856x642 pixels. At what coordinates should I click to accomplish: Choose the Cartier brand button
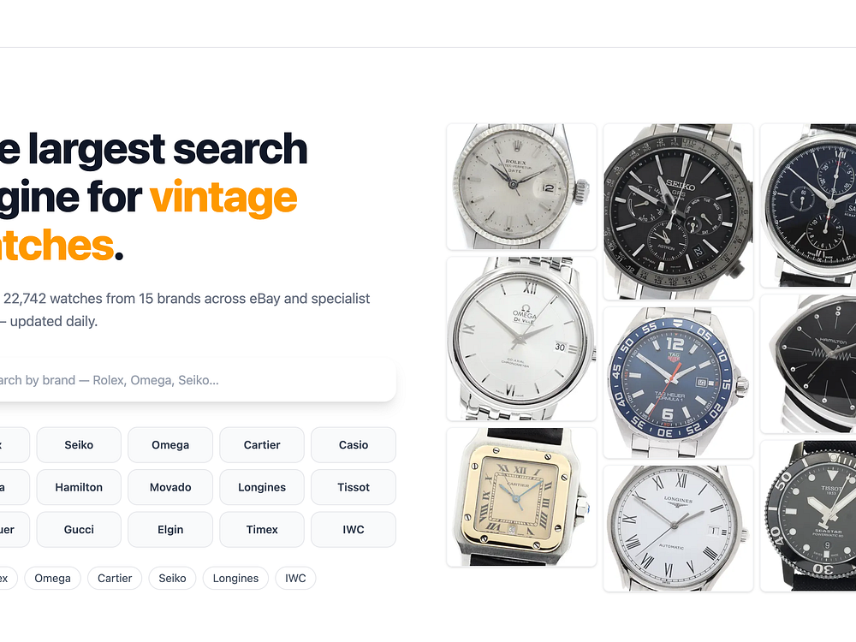pos(262,445)
